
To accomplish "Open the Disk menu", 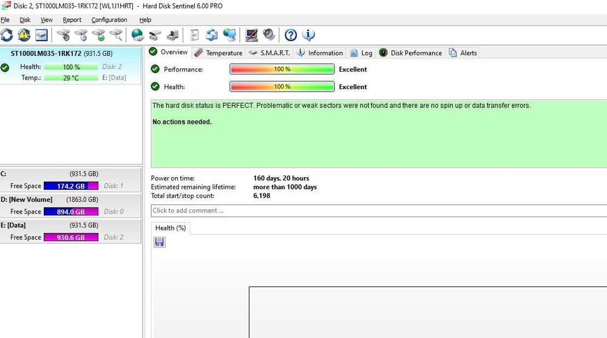I will (x=25, y=20).
